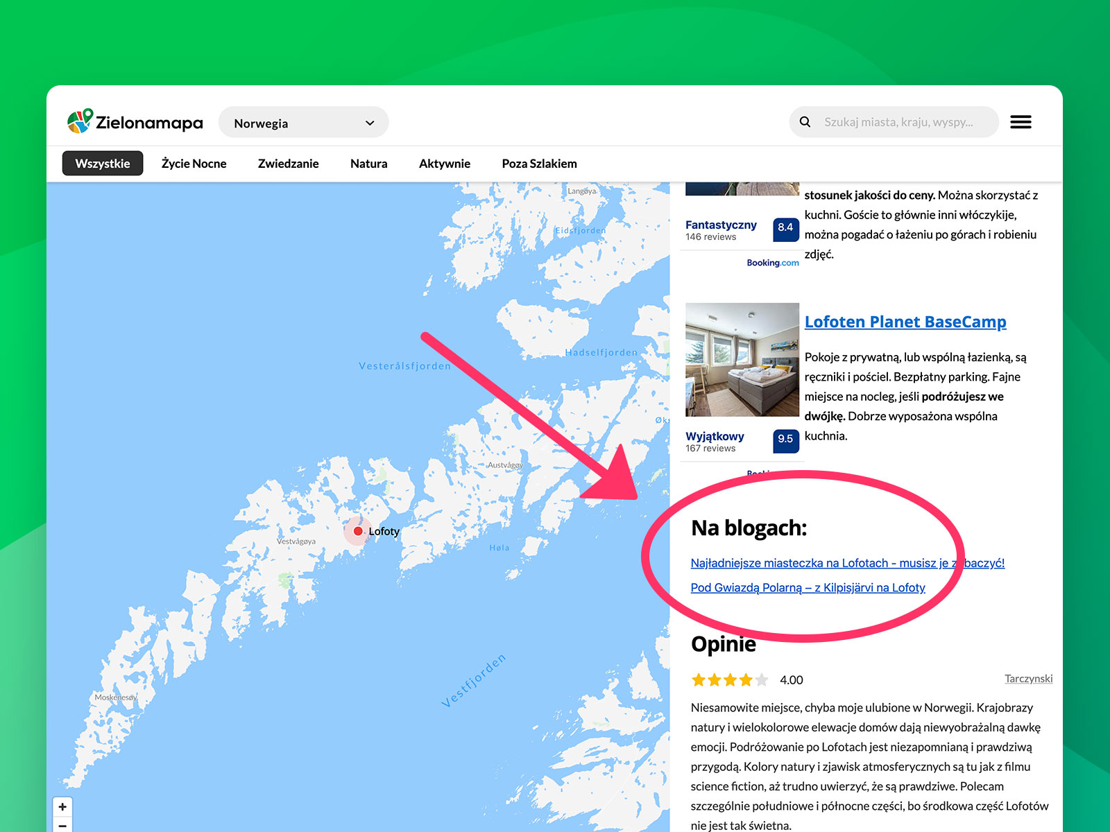Image resolution: width=1110 pixels, height=832 pixels.
Task: Zoom out the map with minus button
Action: (x=62, y=825)
